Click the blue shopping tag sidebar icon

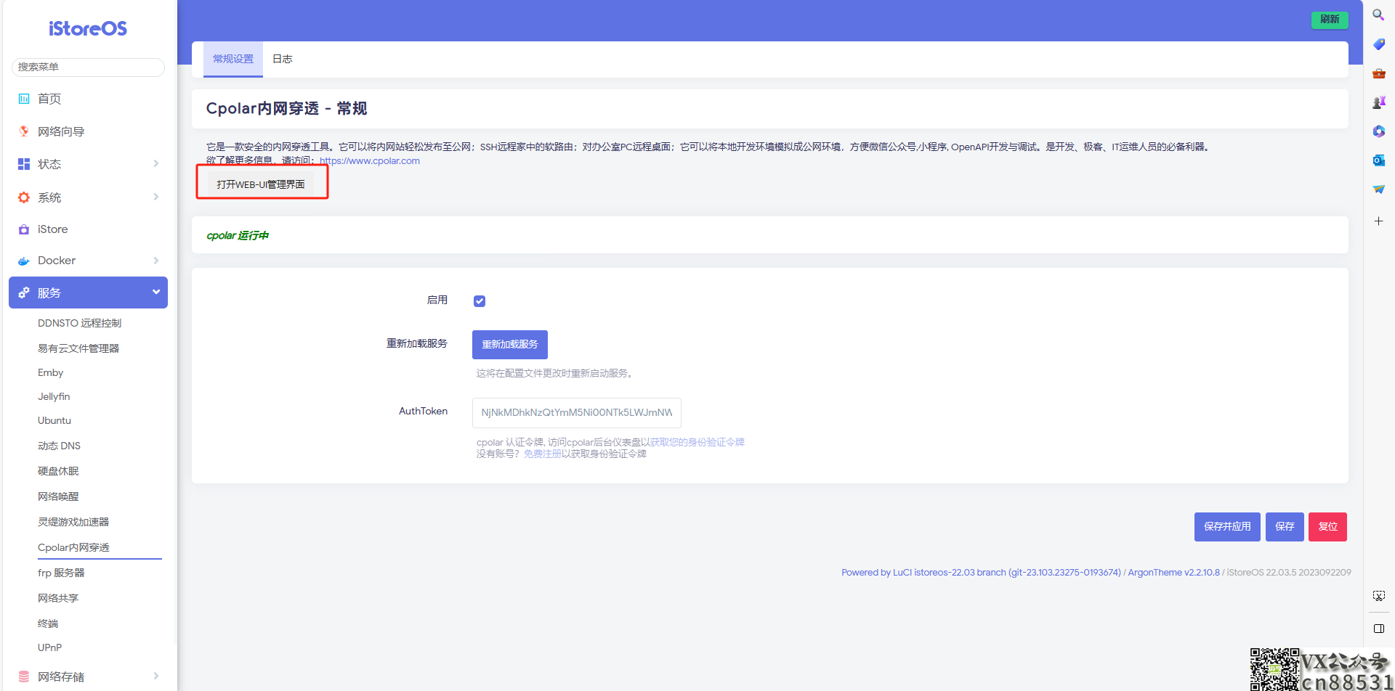pyautogui.click(x=1378, y=44)
